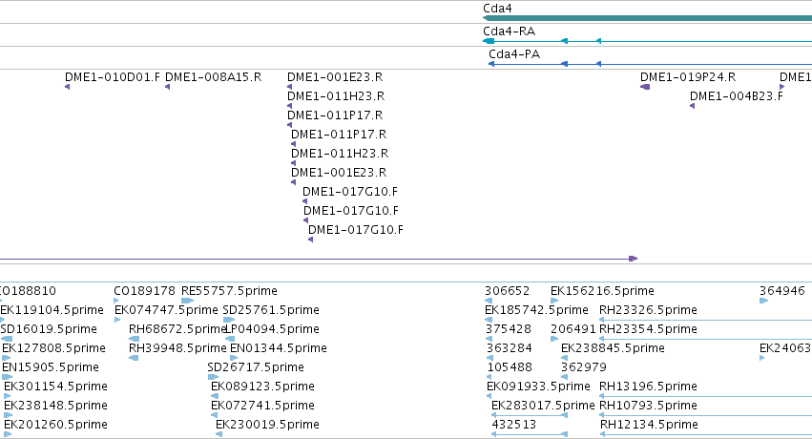Select the Cda4 gene label
The image size is (812, 439).
coord(497,9)
